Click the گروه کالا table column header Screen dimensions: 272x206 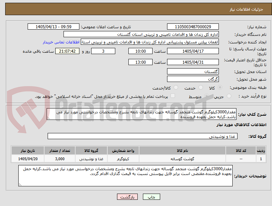click(x=91, y=151)
